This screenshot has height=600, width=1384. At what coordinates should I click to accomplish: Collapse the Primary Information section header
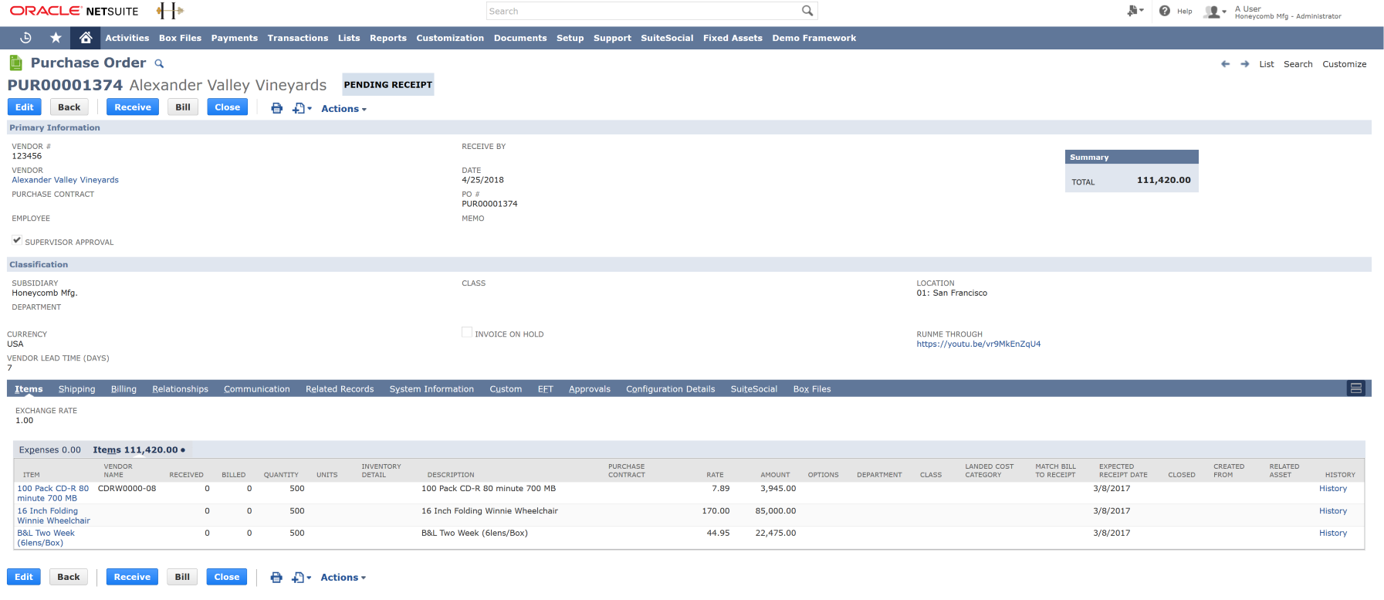pos(689,127)
